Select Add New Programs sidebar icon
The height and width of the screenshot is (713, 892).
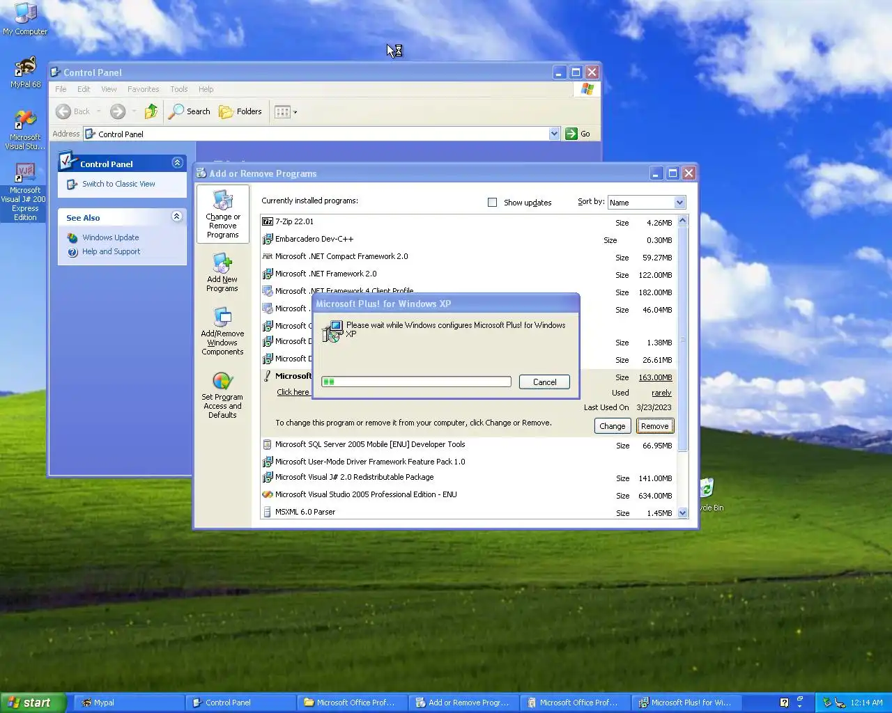pos(222,272)
